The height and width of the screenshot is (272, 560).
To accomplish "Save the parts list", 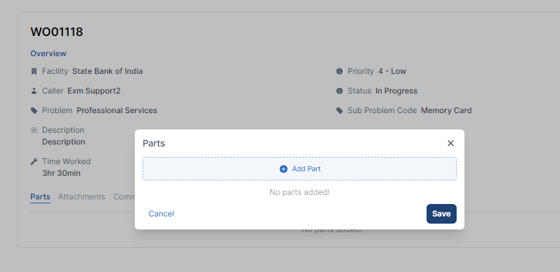I will tap(442, 214).
